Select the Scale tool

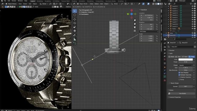pyautogui.click(x=74, y=27)
